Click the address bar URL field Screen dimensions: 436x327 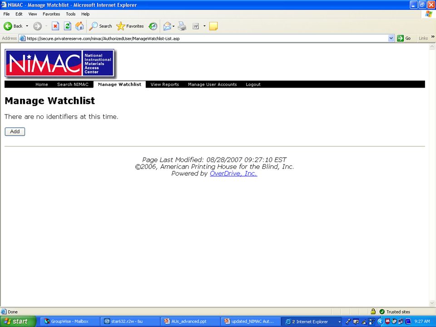(207, 38)
